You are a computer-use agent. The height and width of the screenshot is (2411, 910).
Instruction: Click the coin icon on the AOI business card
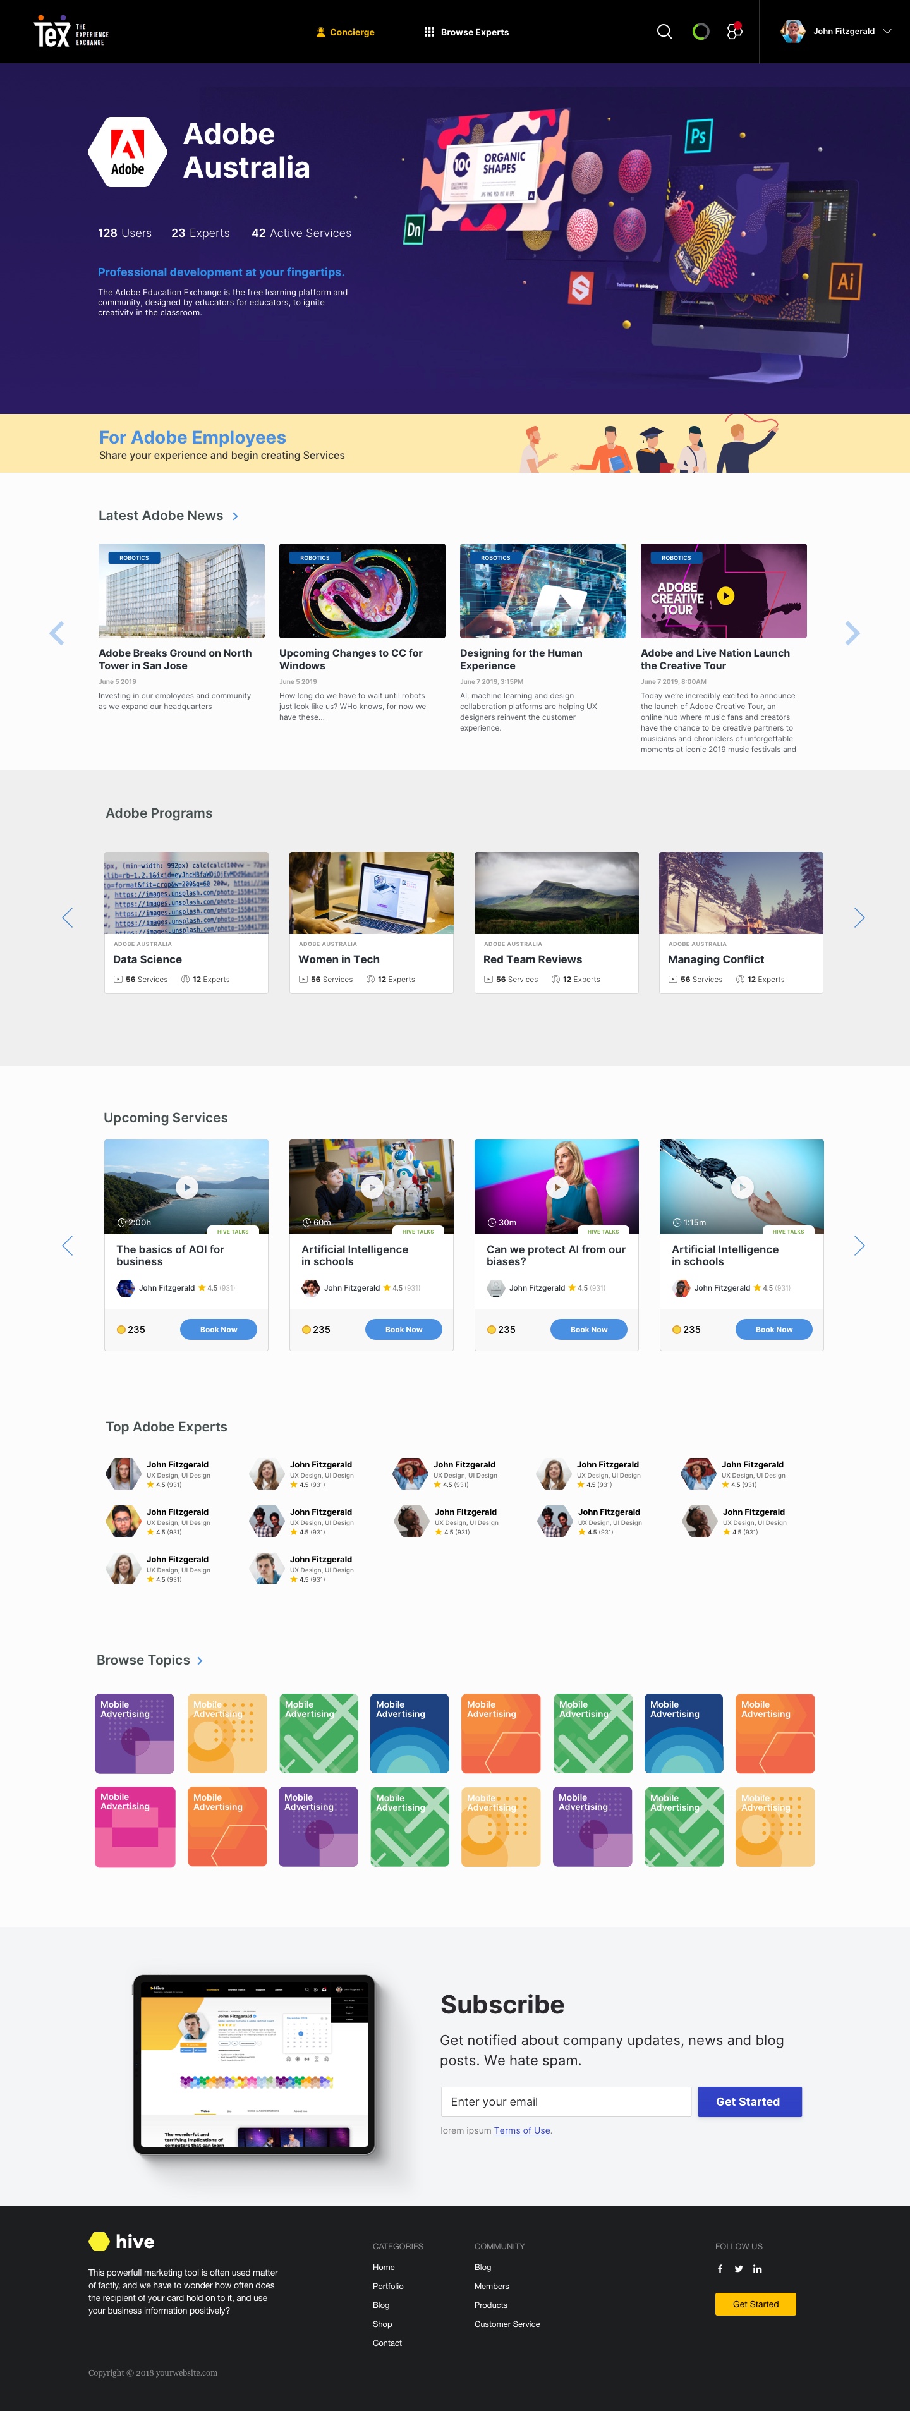click(x=121, y=1329)
